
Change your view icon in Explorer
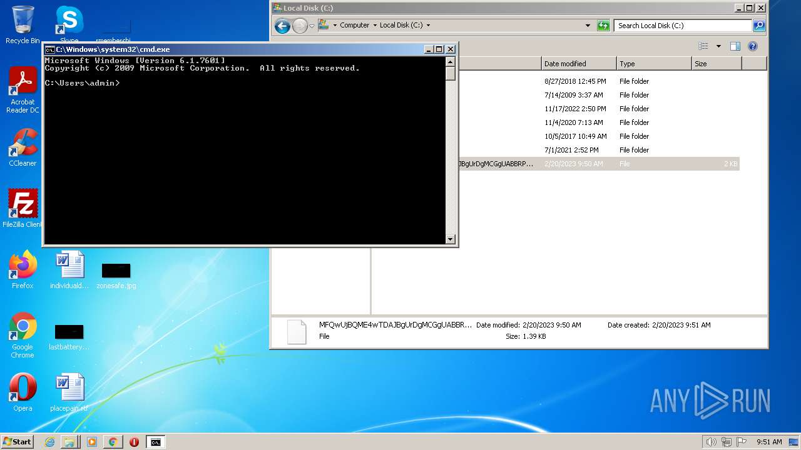[x=703, y=46]
